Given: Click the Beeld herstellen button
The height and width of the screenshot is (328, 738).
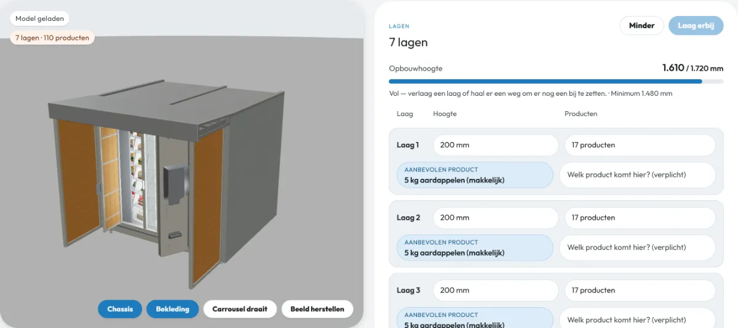Looking at the screenshot, I should (317, 309).
